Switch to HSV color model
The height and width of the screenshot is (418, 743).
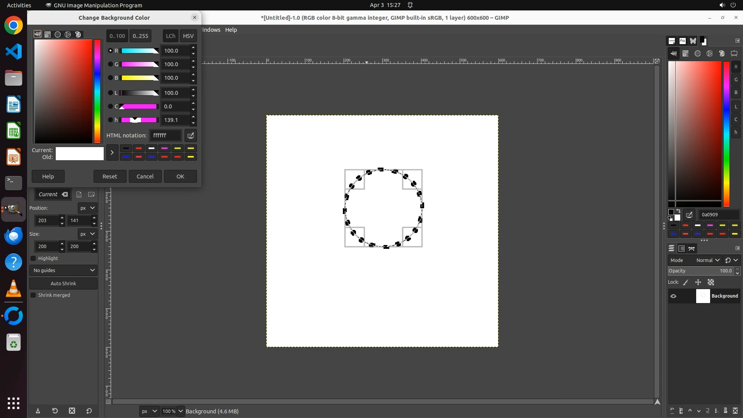pyautogui.click(x=188, y=36)
